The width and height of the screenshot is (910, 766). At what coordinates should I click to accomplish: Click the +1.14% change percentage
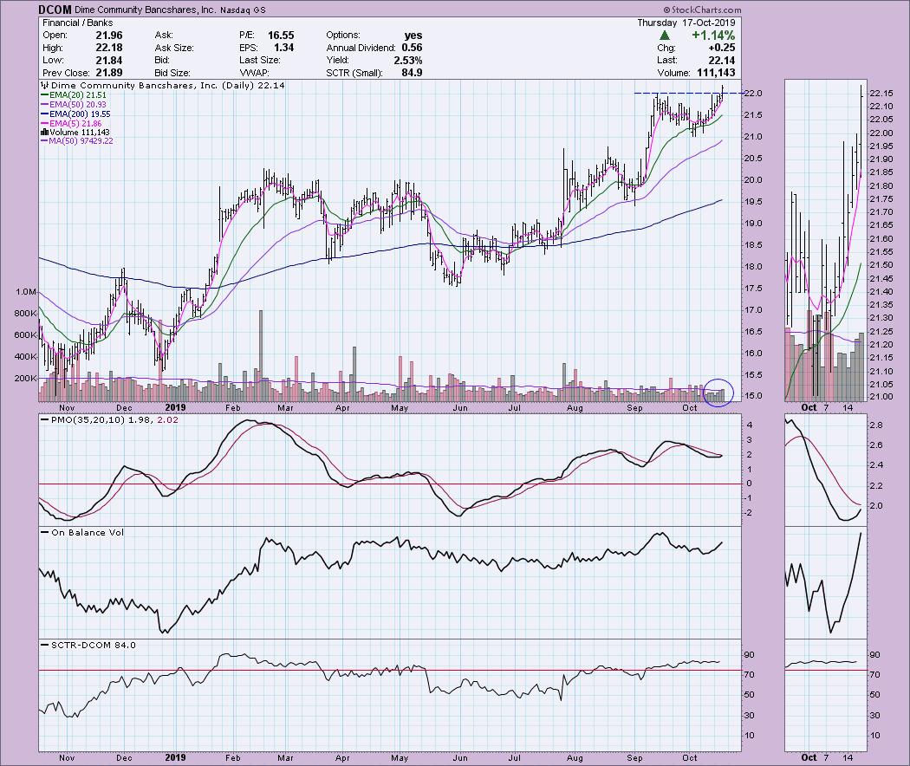(713, 36)
